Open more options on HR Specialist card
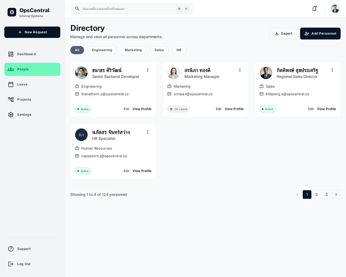The width and height of the screenshot is (346, 277). 148,132
